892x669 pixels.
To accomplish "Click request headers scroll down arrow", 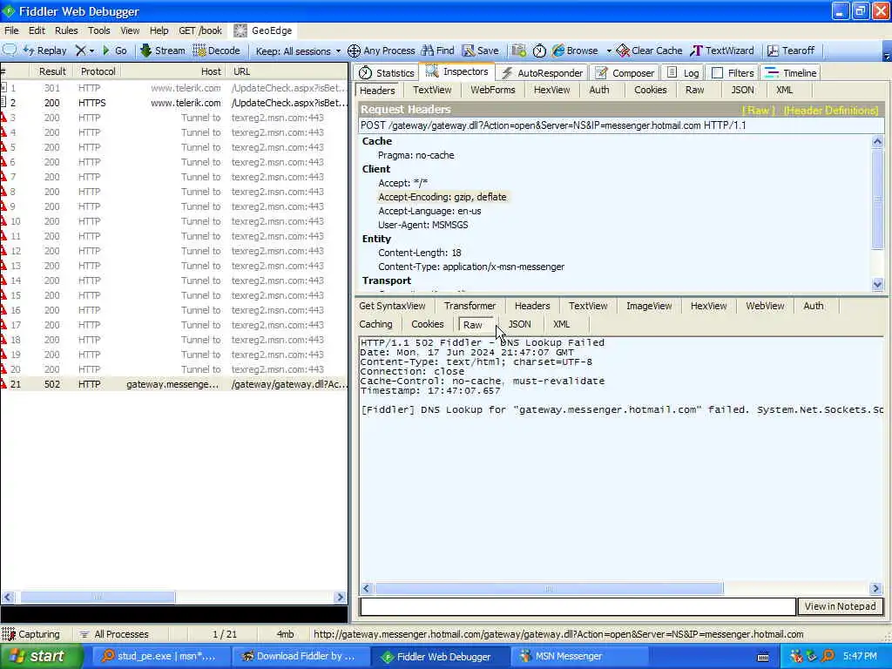I will [877, 284].
